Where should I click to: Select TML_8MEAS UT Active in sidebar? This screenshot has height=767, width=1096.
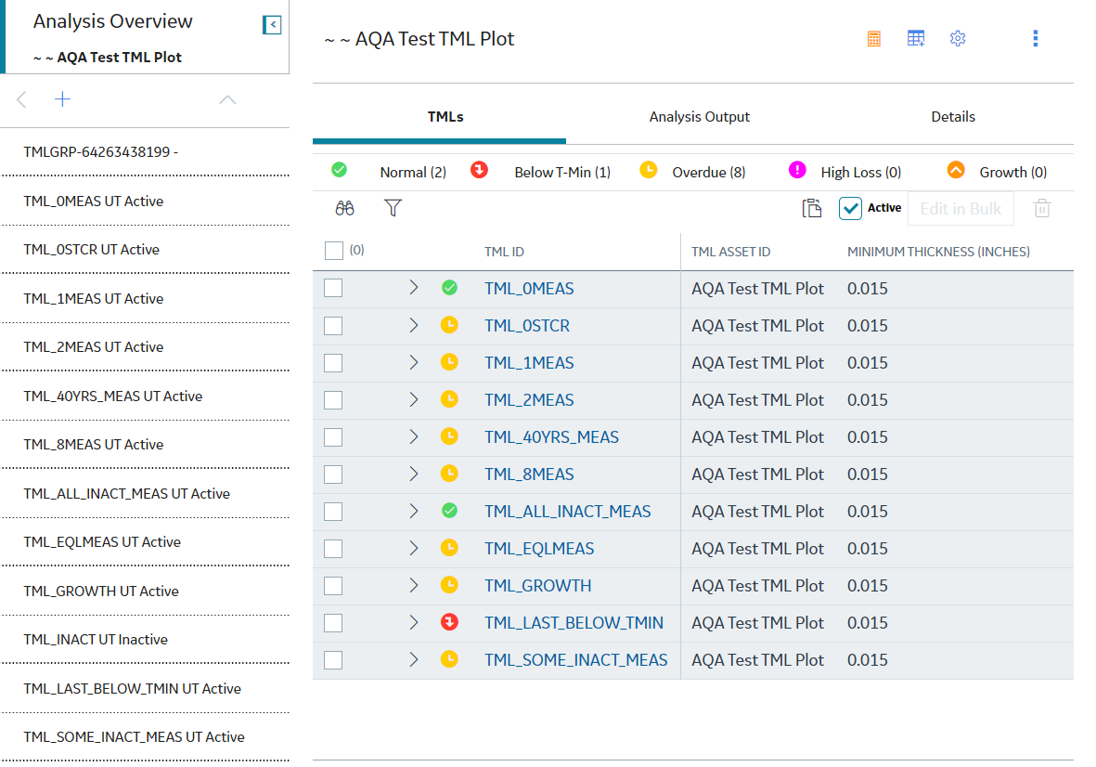pos(146,445)
